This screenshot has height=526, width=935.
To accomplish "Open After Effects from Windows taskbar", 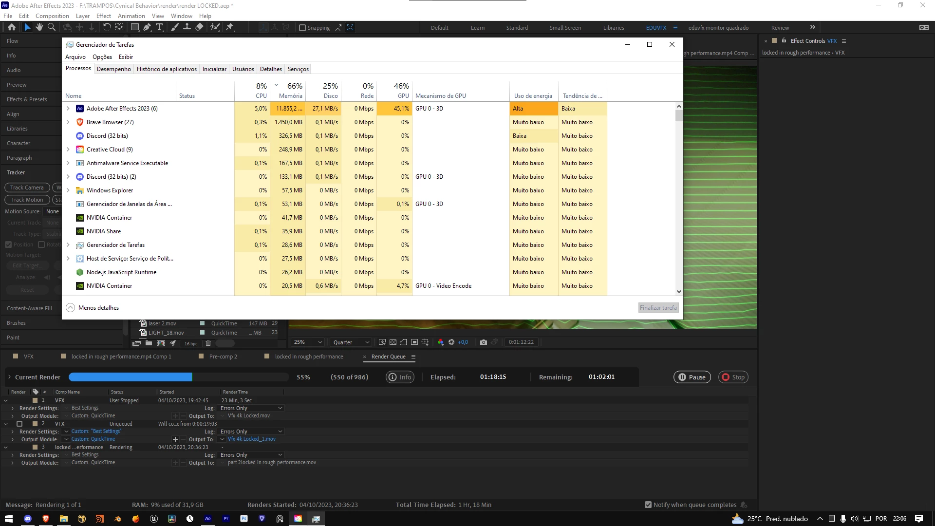I will [x=208, y=519].
